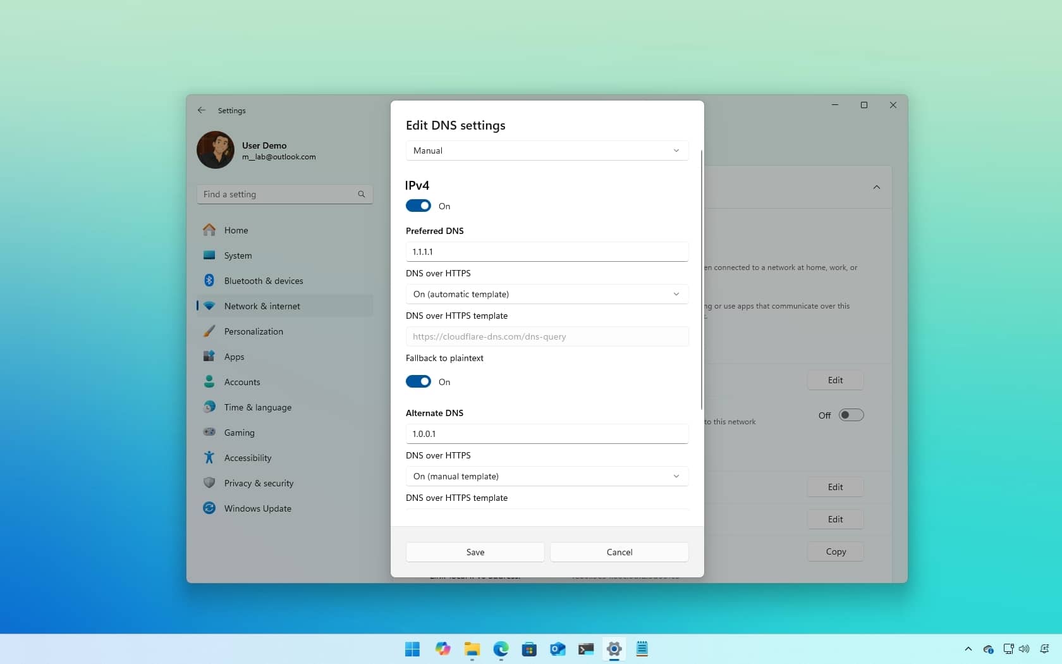
Task: Open the Manual DNS settings dropdown
Action: [546, 151]
